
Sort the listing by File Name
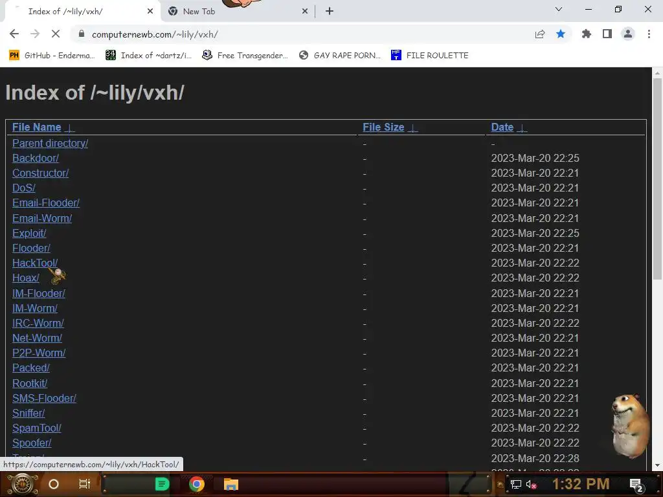tap(36, 127)
